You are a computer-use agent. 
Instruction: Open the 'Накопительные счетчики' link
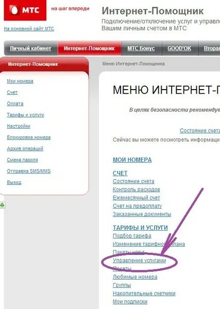144,293
